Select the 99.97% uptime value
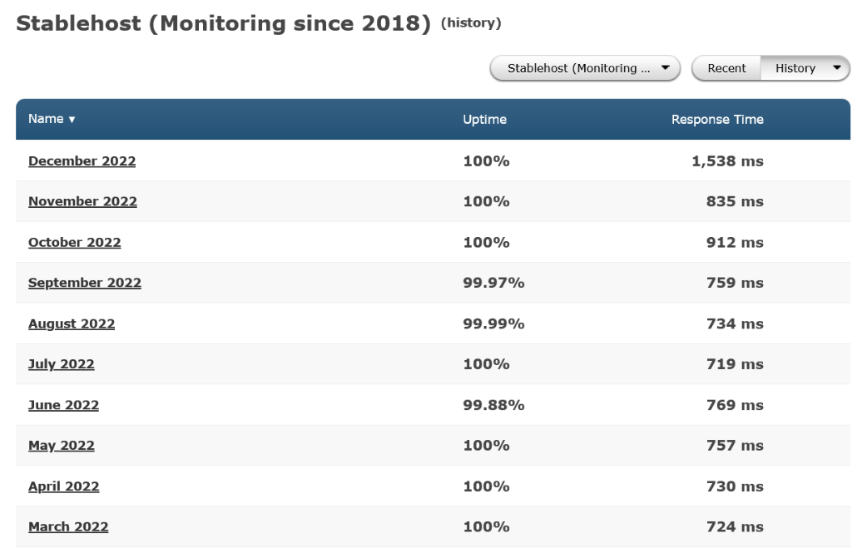The width and height of the screenshot is (852, 548). click(493, 283)
